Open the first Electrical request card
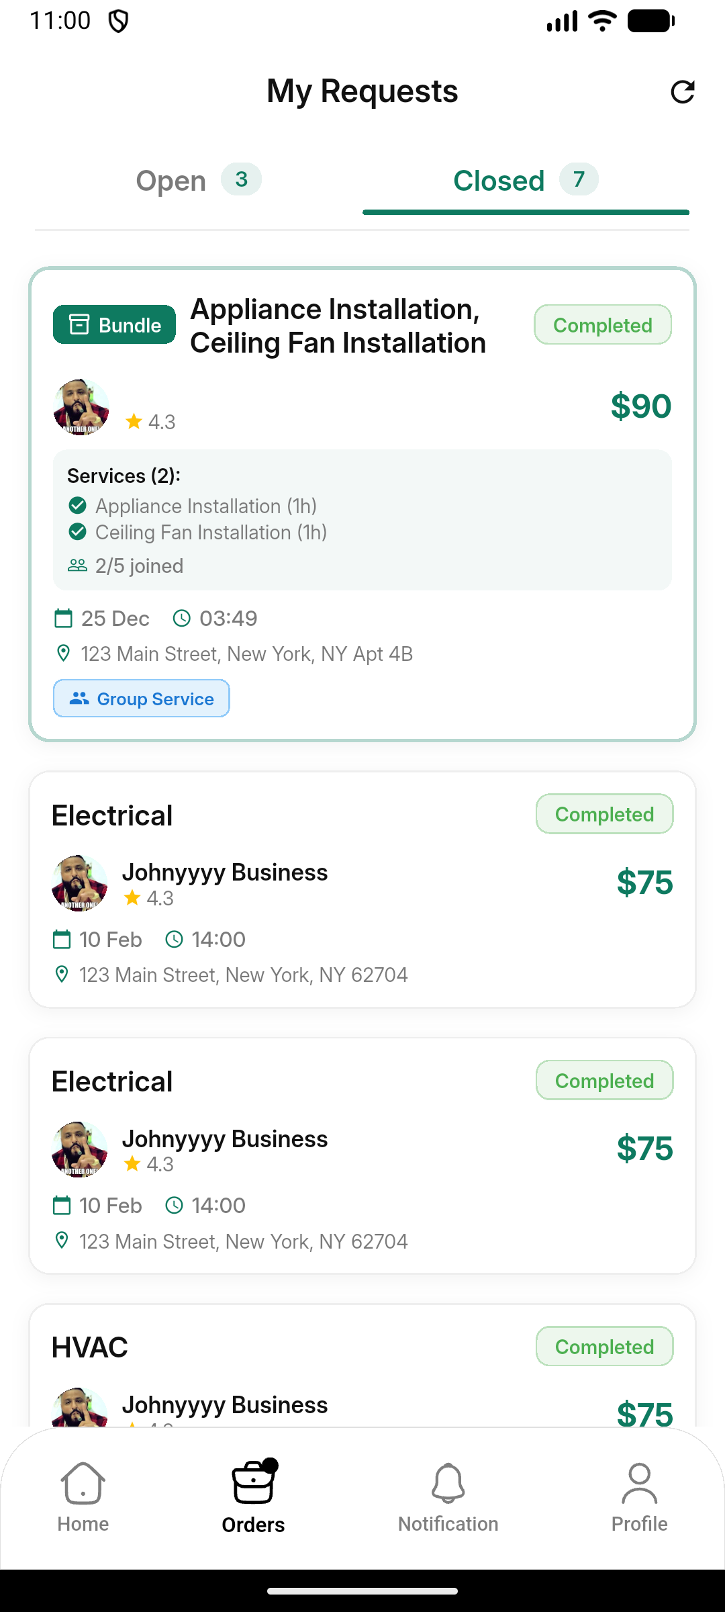 (362, 889)
